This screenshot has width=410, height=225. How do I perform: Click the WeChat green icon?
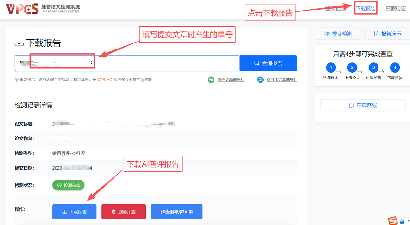[211, 80]
